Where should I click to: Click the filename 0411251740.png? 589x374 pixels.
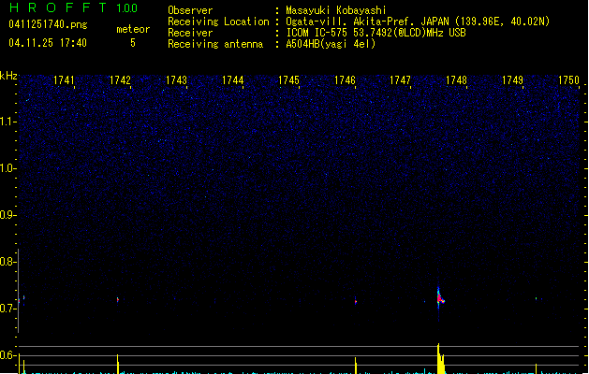click(48, 24)
